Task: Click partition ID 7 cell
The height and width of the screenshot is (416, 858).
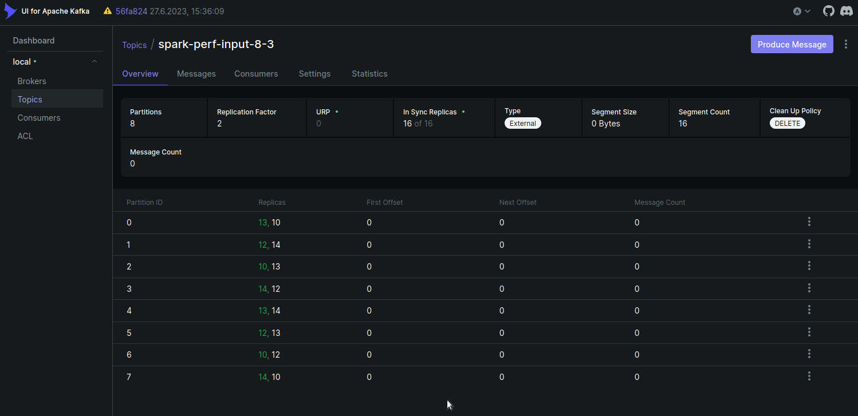Action: click(x=129, y=377)
